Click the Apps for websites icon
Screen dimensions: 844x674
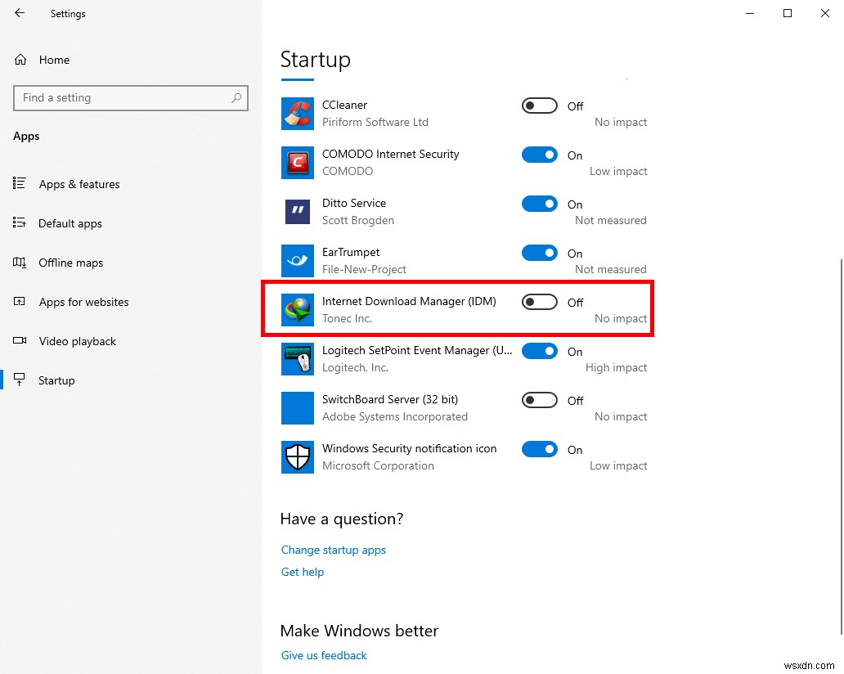pyautogui.click(x=20, y=302)
